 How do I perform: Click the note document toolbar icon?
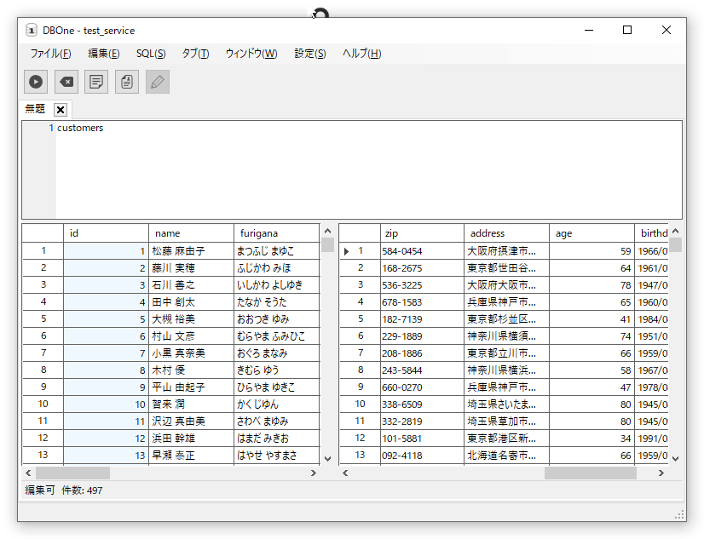click(x=96, y=82)
